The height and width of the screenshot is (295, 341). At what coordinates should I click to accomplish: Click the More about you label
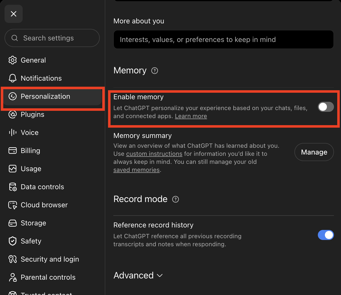(139, 21)
